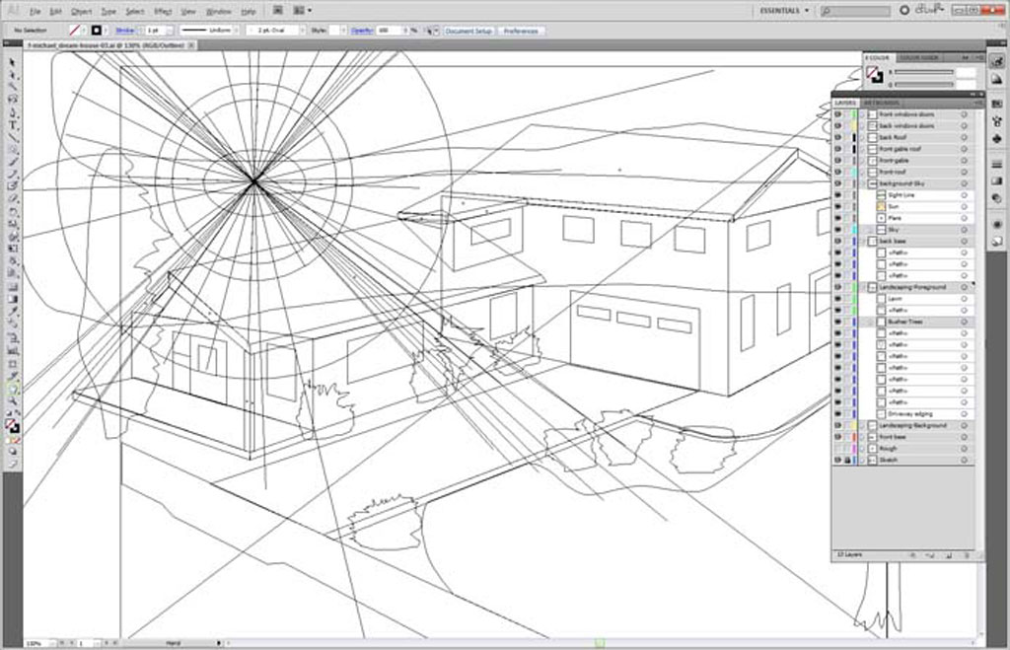Toggle visibility of Lawn sublayer
This screenshot has height=650, width=1010.
[837, 299]
